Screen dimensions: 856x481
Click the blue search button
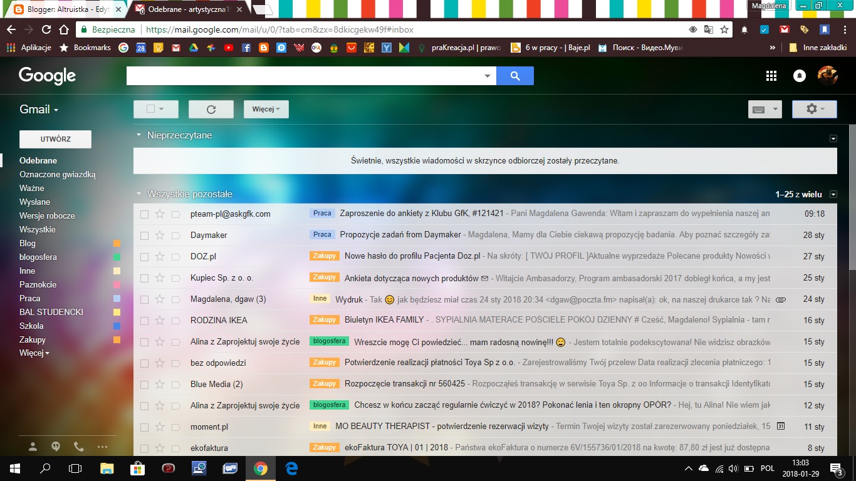(x=514, y=76)
